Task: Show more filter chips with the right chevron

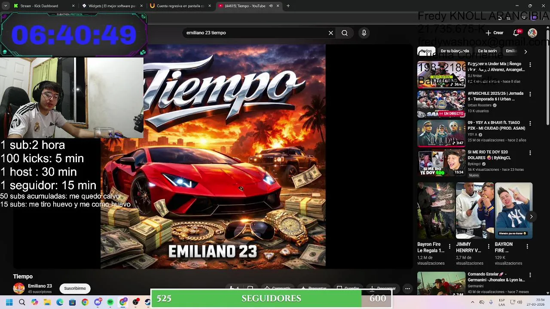Action: pyautogui.click(x=525, y=51)
